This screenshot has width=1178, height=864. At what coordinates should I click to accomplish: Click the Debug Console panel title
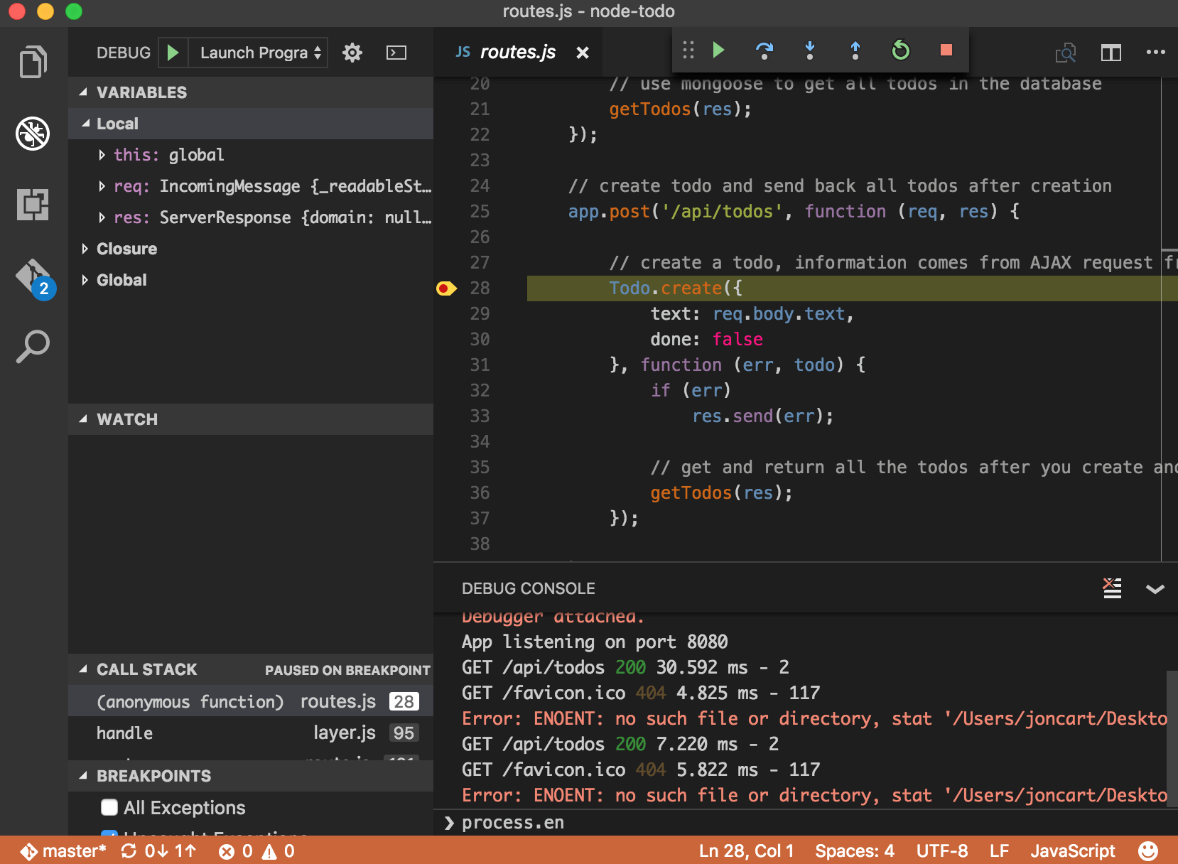pos(528,588)
